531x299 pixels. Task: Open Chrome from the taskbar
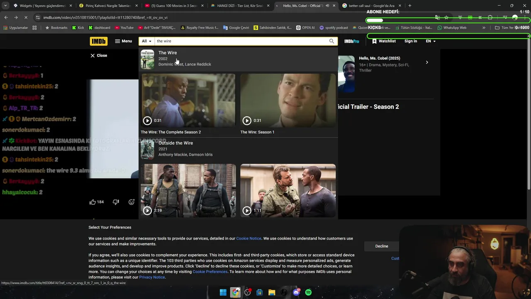pyautogui.click(x=235, y=292)
